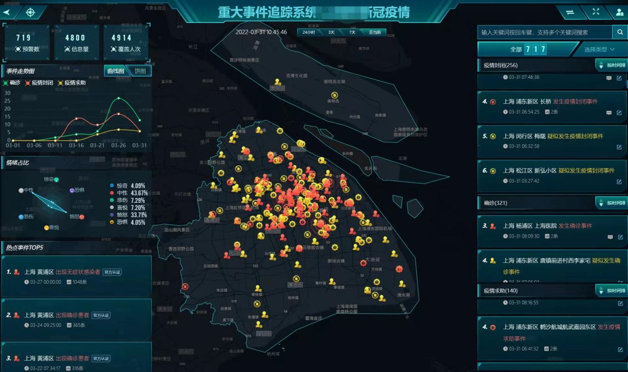Viewport: 628px width, 372px height.
Task: Click the magnifier search icon
Action: 620,32
